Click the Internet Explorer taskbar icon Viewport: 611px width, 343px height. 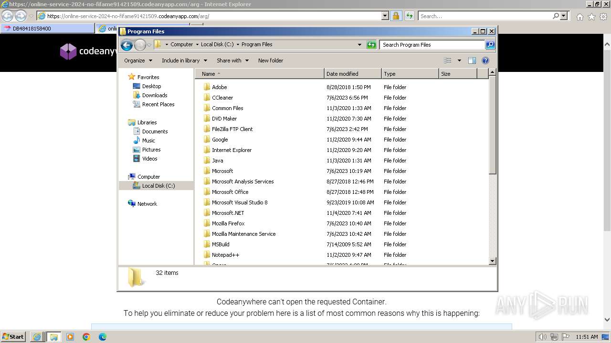(x=37, y=337)
